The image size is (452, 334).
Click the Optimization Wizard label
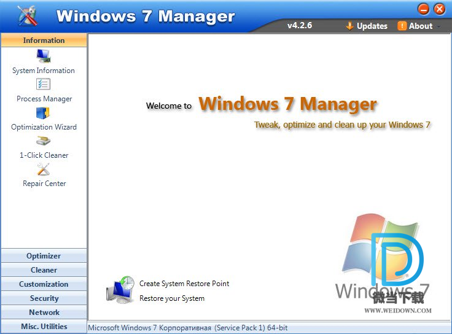44,127
